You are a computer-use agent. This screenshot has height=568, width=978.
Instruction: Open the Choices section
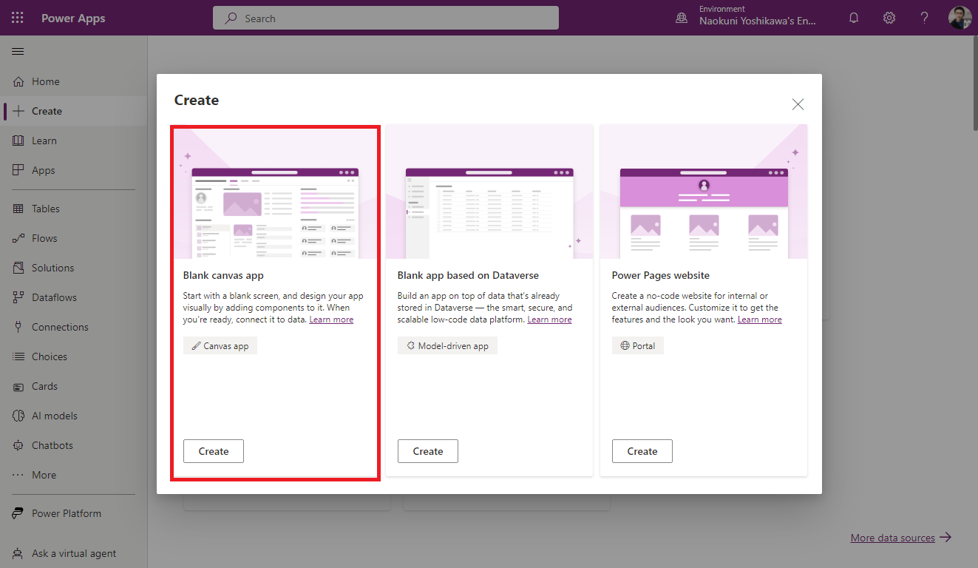(x=47, y=356)
